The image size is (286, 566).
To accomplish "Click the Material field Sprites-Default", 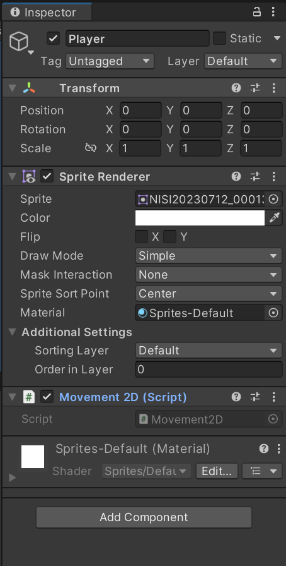I will (x=200, y=313).
